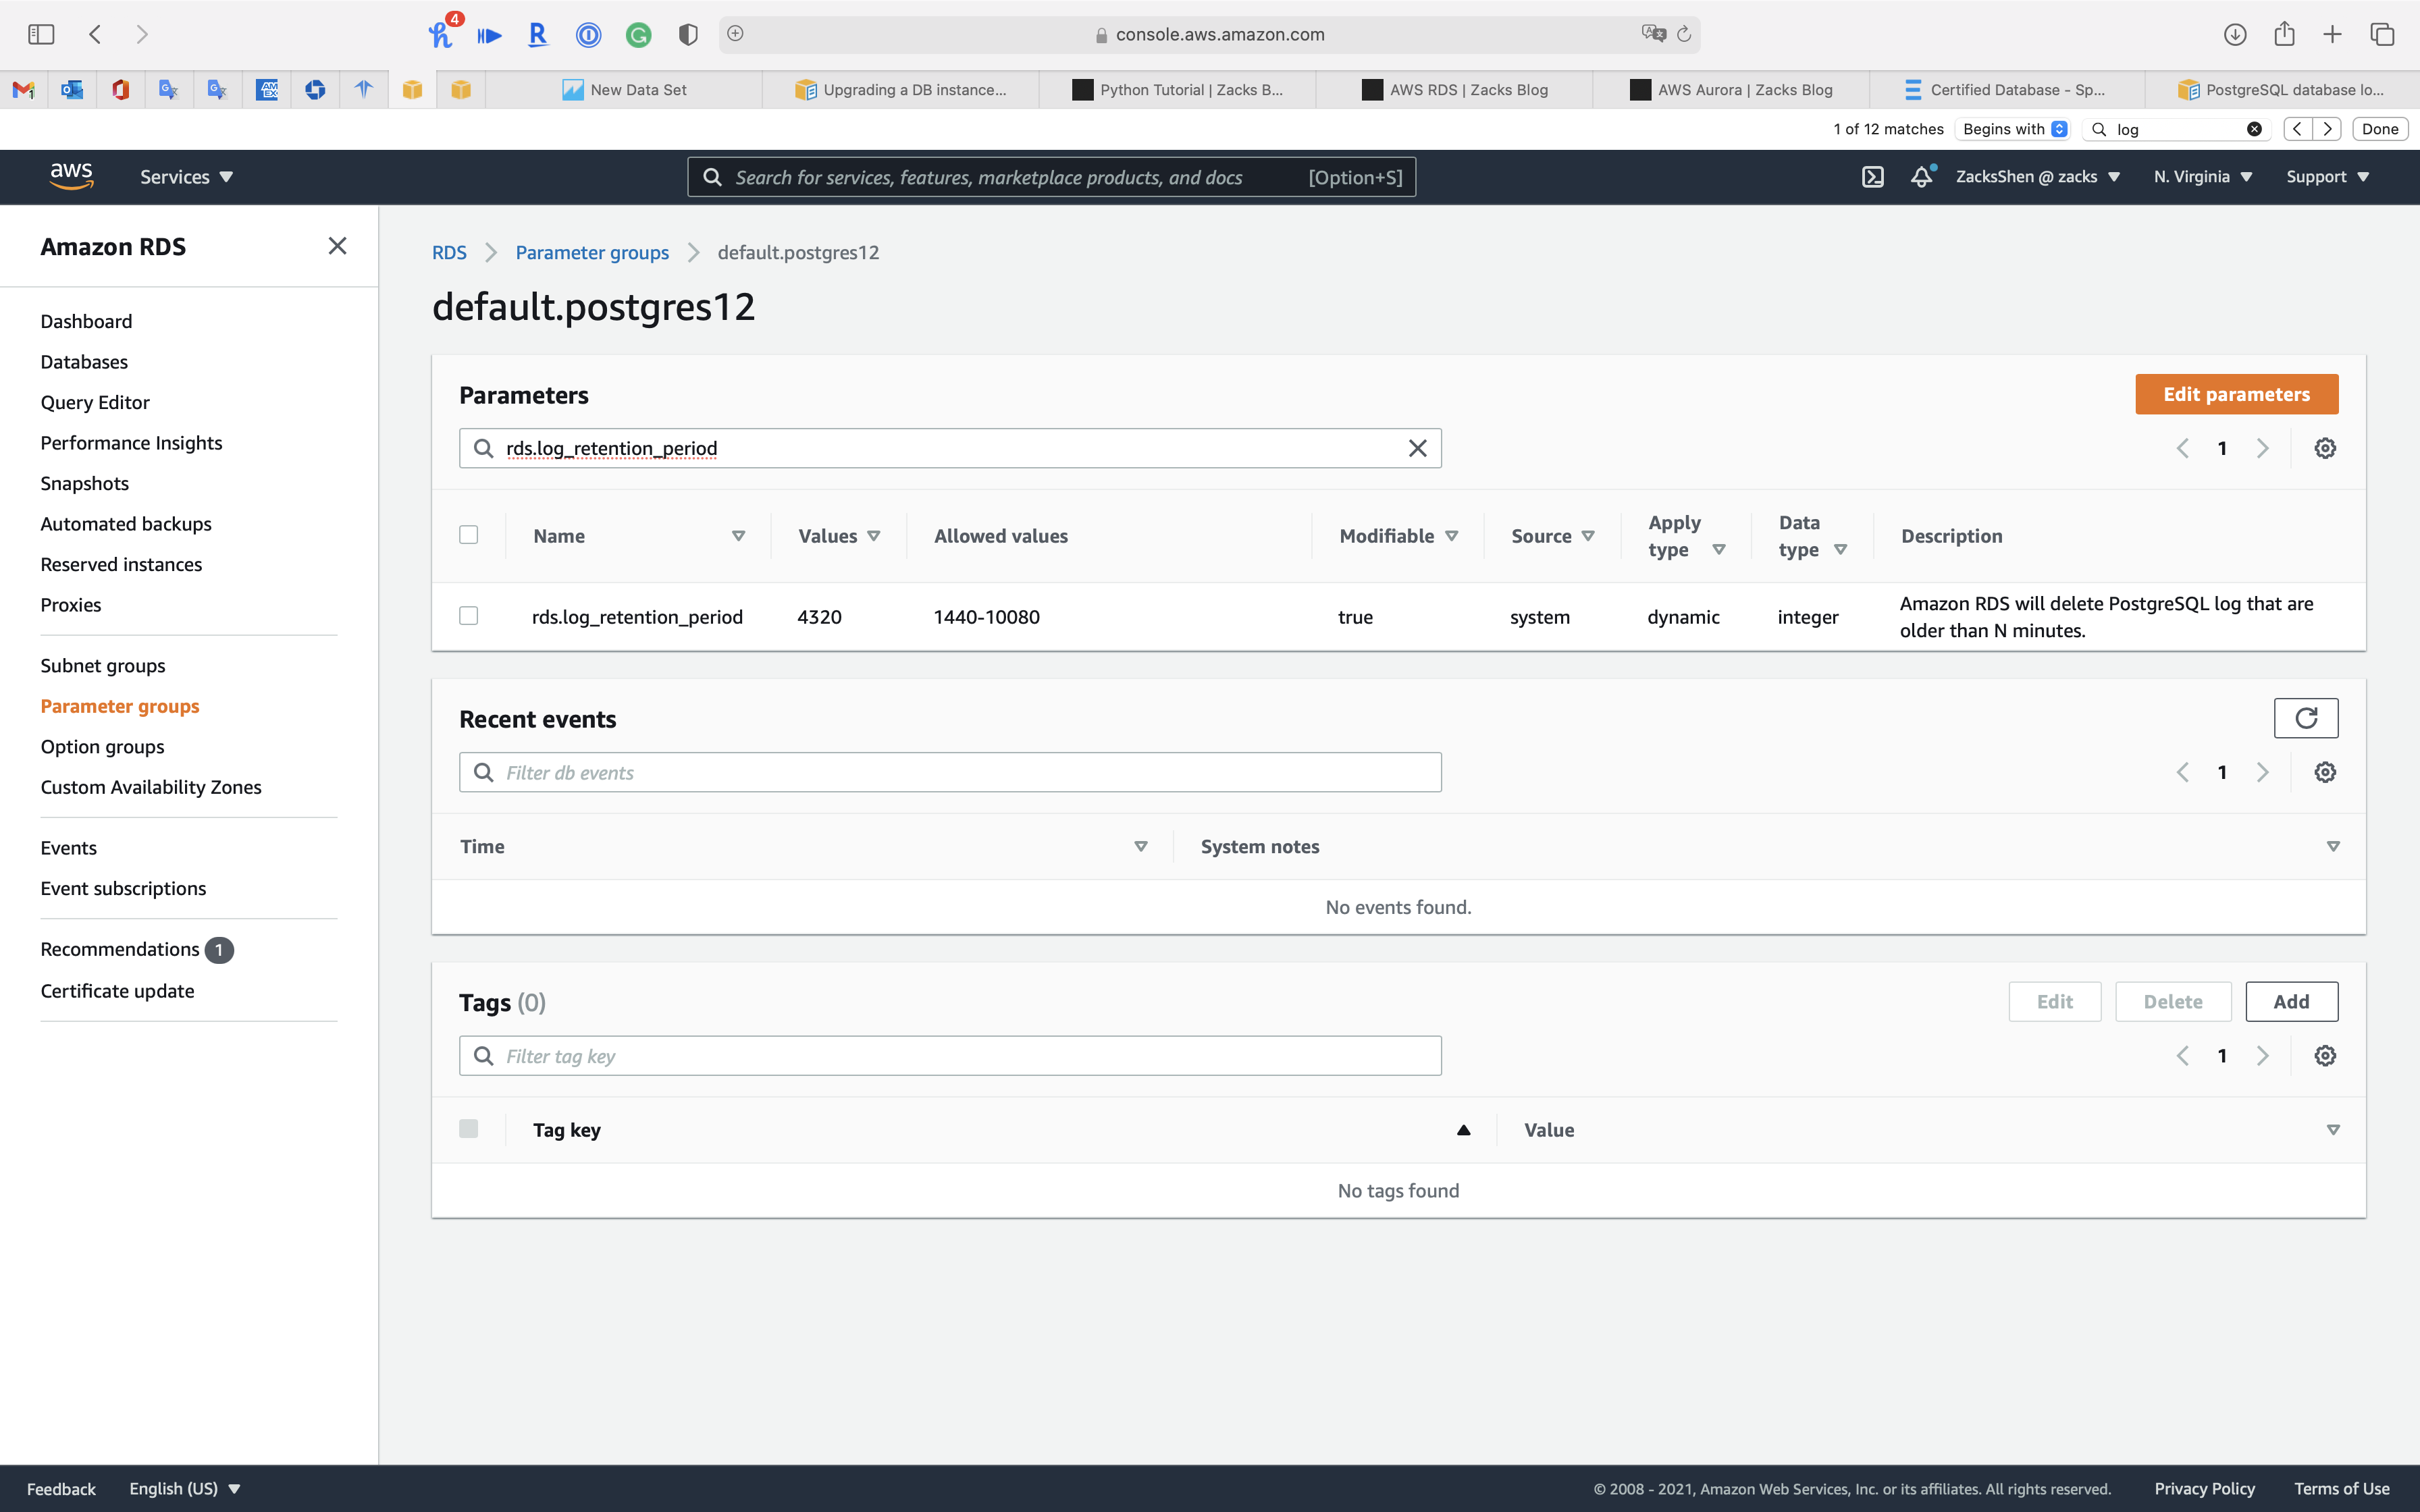
Task: Refresh the Recent events list
Action: 2305,718
